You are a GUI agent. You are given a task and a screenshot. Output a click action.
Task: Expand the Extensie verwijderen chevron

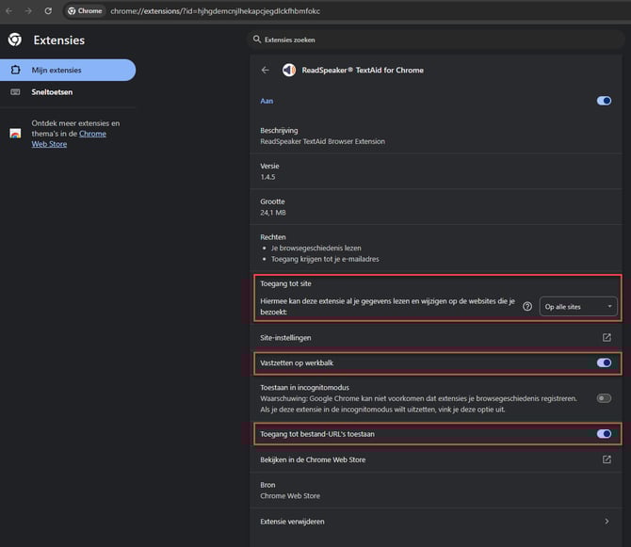point(607,521)
